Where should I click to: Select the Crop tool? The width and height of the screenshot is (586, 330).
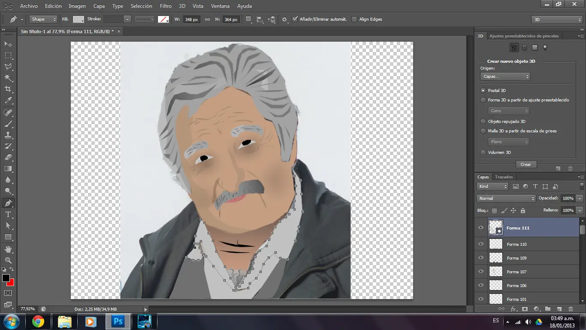coord(8,89)
